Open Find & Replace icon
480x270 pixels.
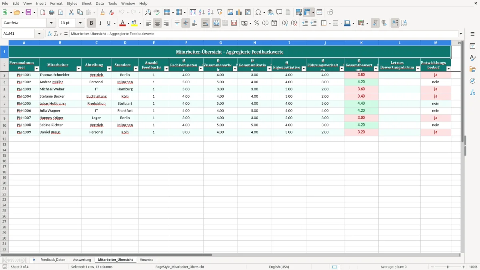click(148, 12)
